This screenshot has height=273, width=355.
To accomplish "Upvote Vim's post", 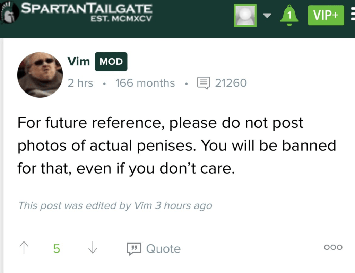I will click(x=24, y=248).
